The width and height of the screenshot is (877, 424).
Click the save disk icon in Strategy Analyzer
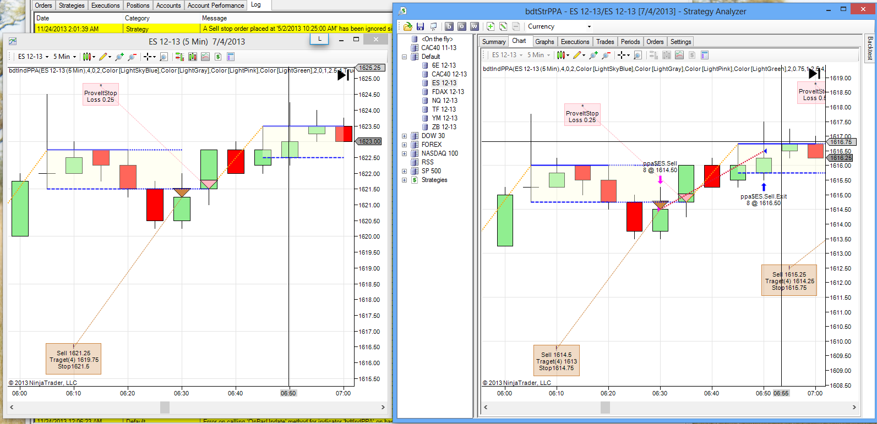[420, 26]
